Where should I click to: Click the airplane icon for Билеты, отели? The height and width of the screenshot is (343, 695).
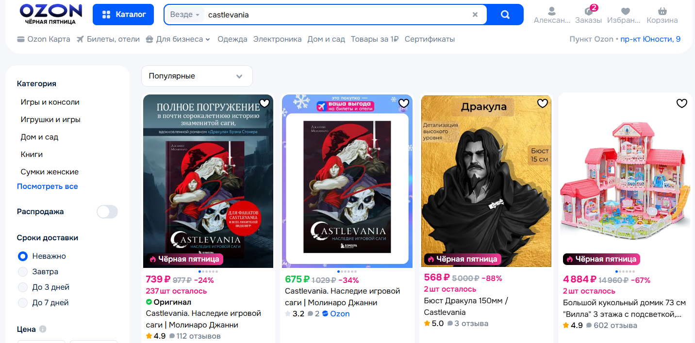81,39
